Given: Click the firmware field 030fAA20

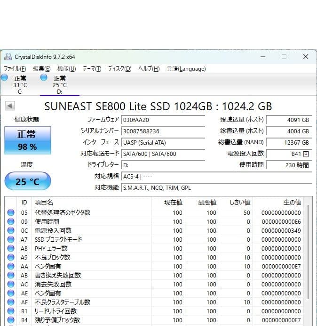Looking at the screenshot, I should point(163,120).
